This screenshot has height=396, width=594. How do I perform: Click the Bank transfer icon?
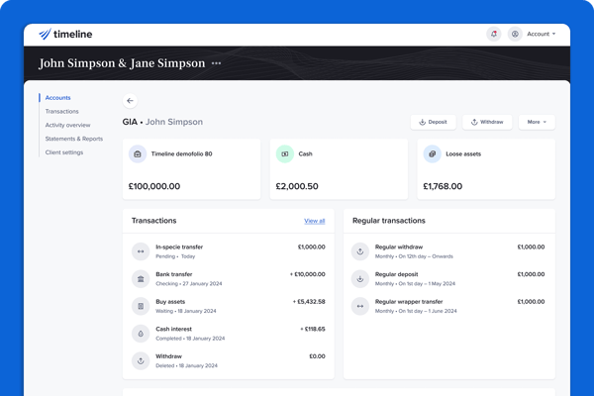tap(140, 278)
